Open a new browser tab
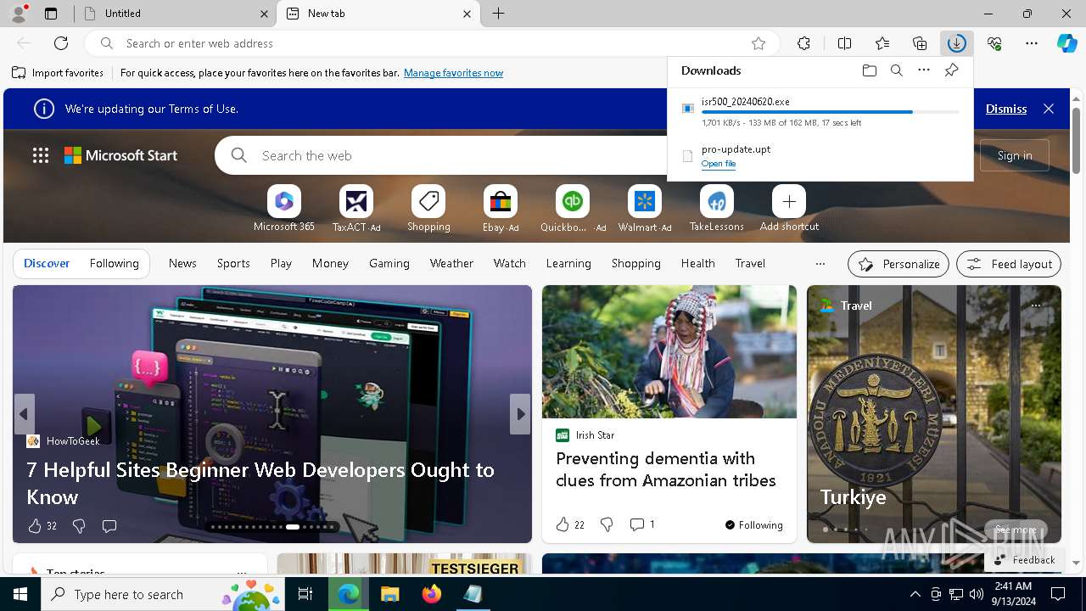The width and height of the screenshot is (1086, 611). point(499,14)
